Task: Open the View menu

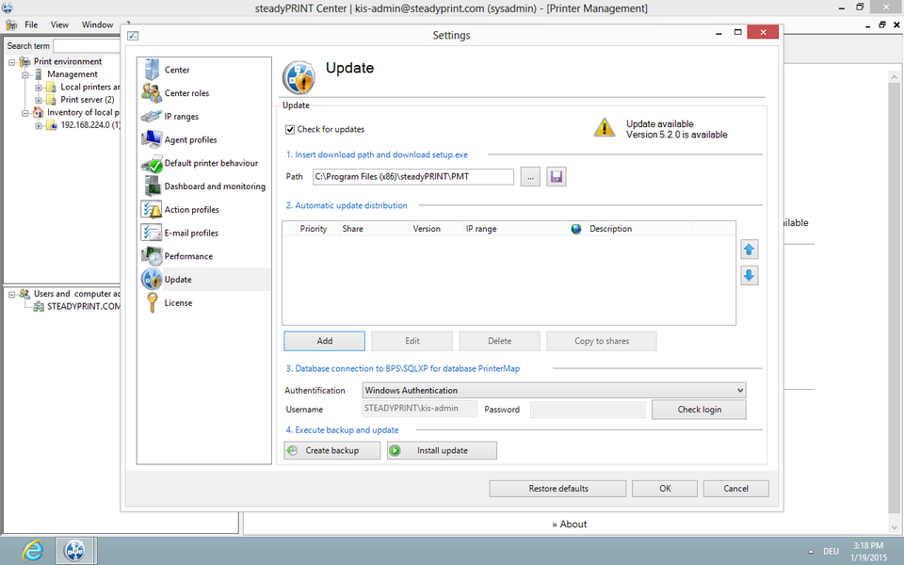Action: point(59,24)
